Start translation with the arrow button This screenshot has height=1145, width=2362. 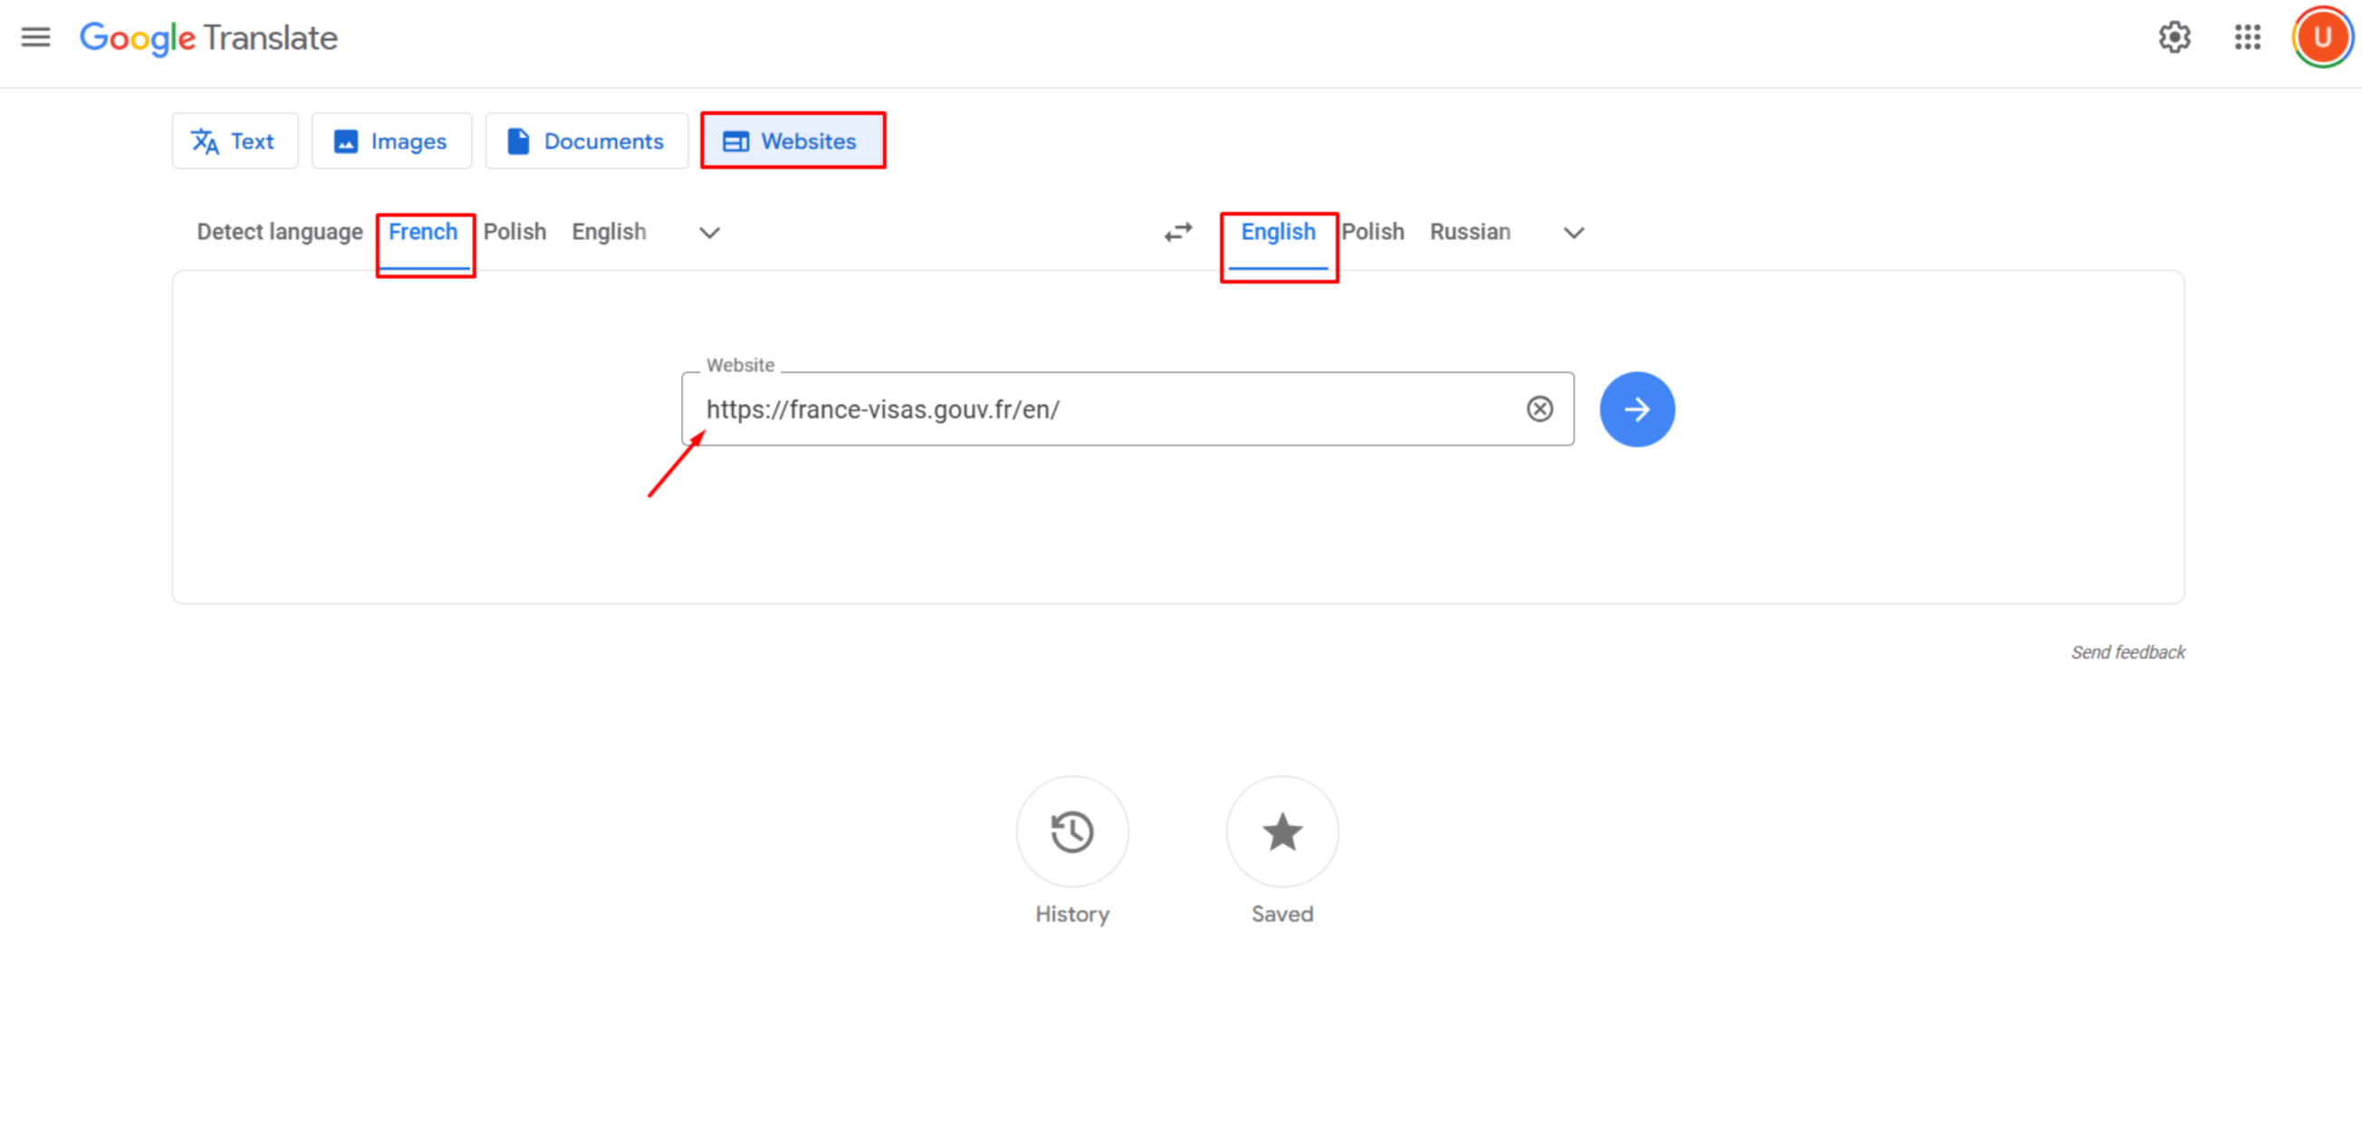tap(1637, 409)
